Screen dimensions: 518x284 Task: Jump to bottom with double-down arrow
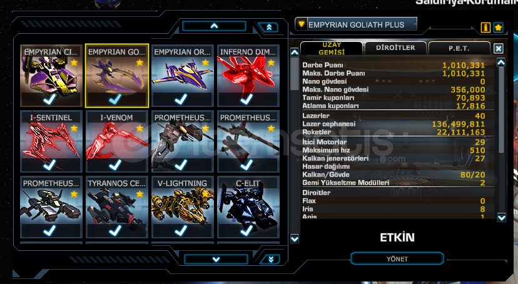(270, 259)
